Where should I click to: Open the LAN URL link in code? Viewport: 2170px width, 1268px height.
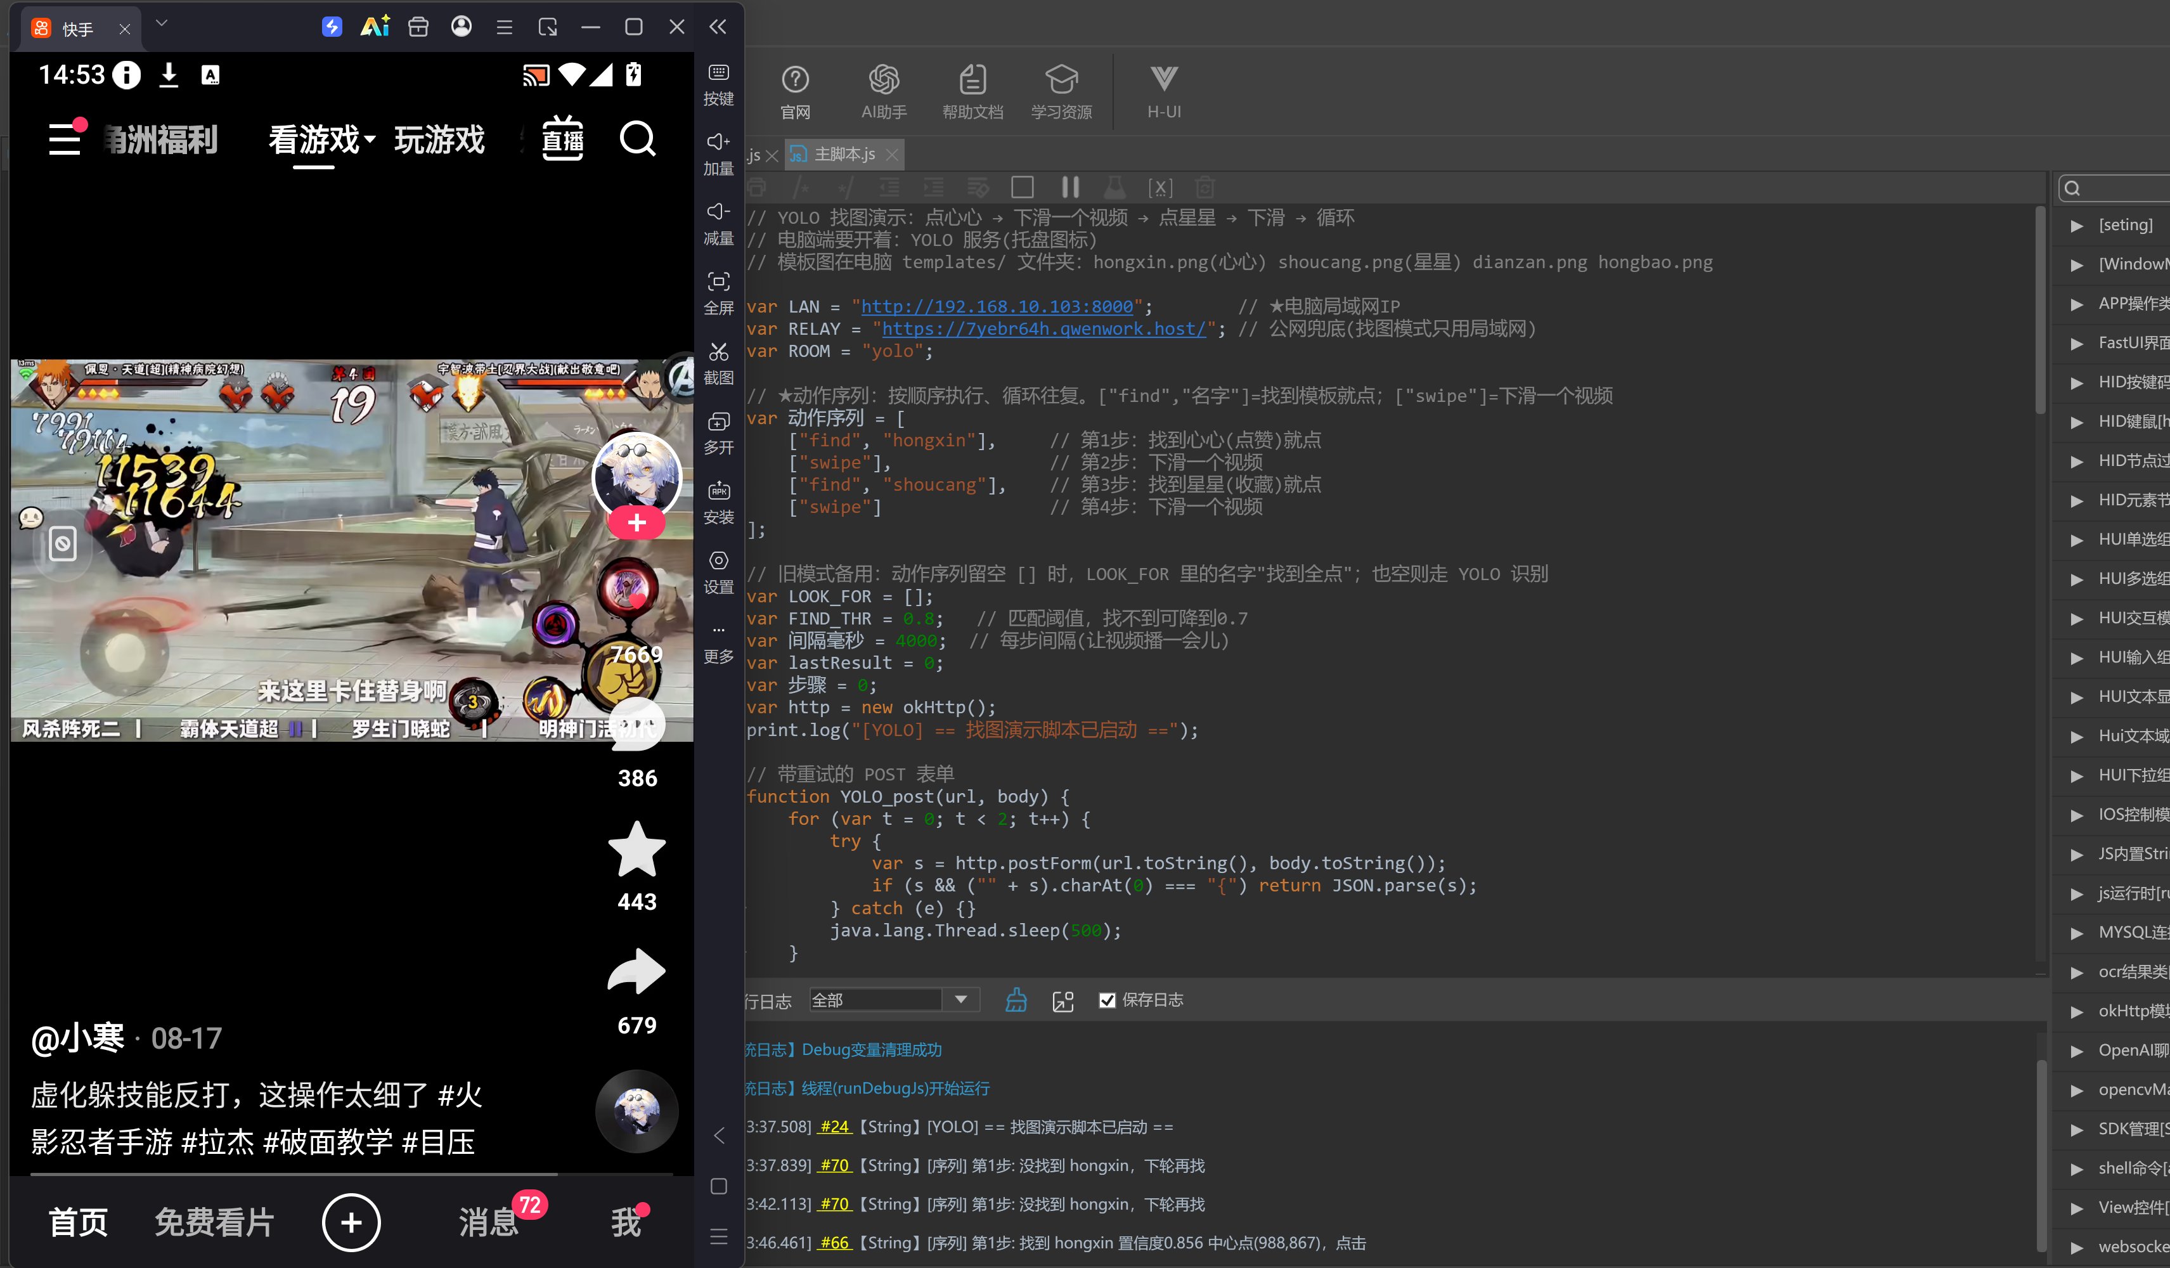[x=997, y=307]
